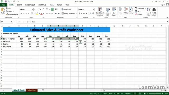Open the Calibri font name dropdown
This screenshot has width=169, height=95.
point(32,9)
